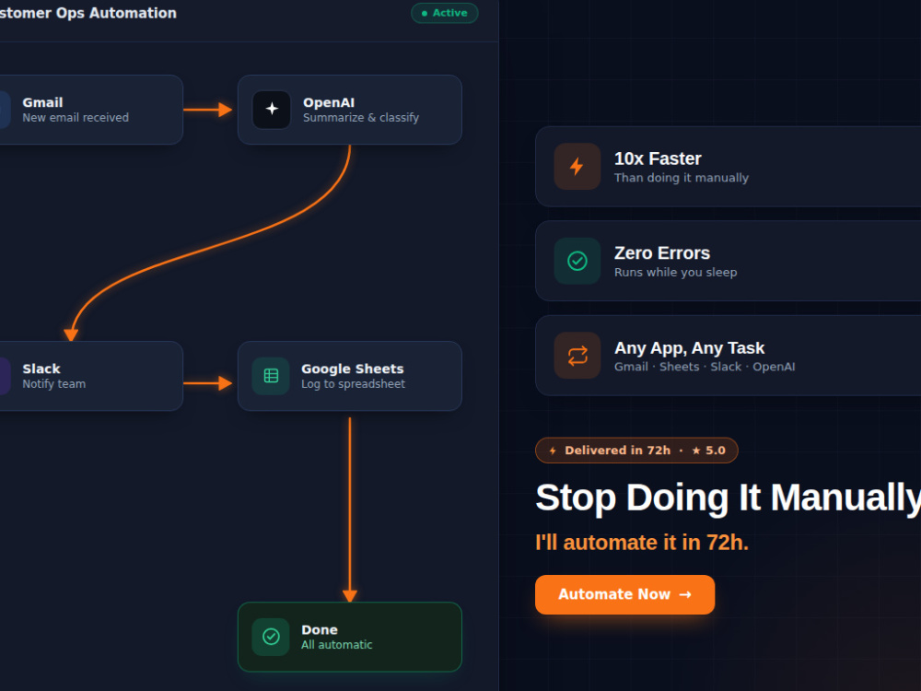Select the Google Sheets Log to spreadsheet node

349,376
